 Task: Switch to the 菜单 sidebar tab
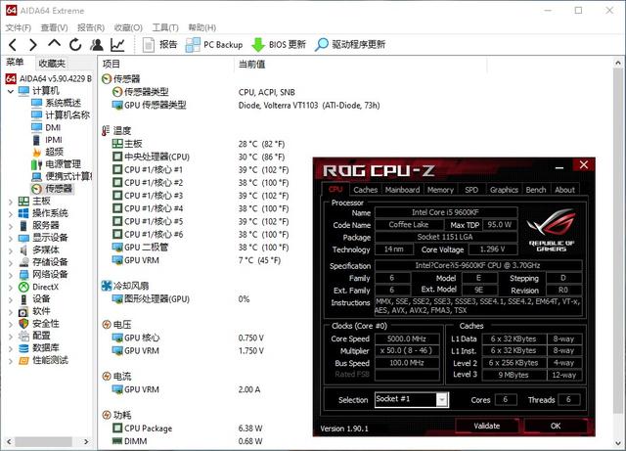(15, 63)
